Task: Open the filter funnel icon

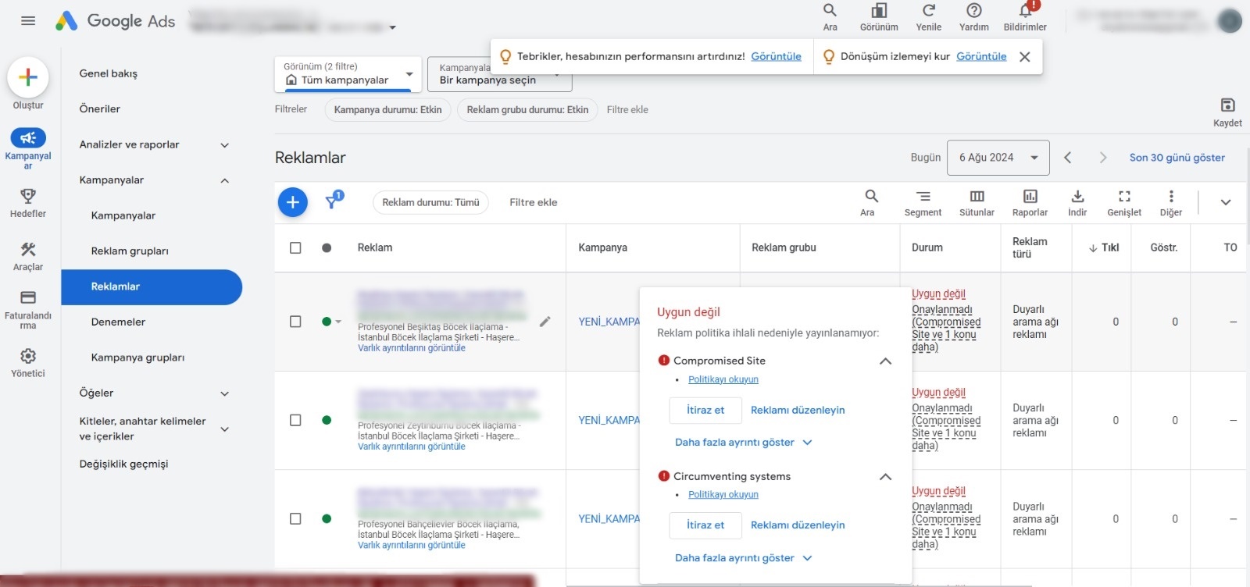Action: click(x=333, y=201)
